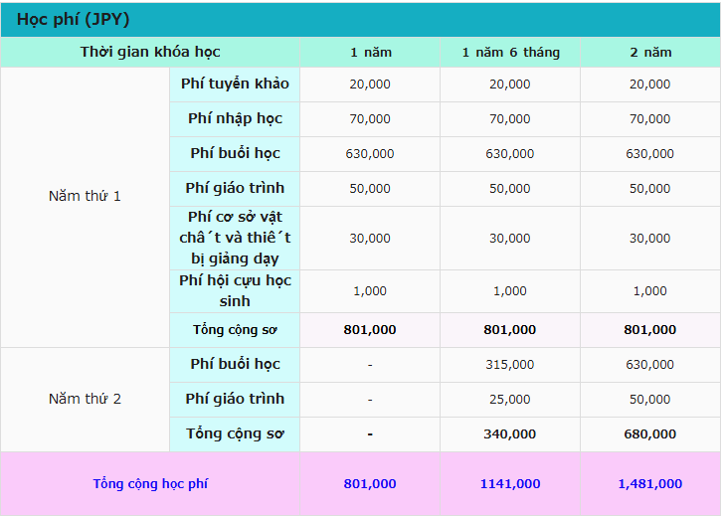Click the 340,000 second-year subtotal
This screenshot has height=517, width=726.
click(x=510, y=434)
